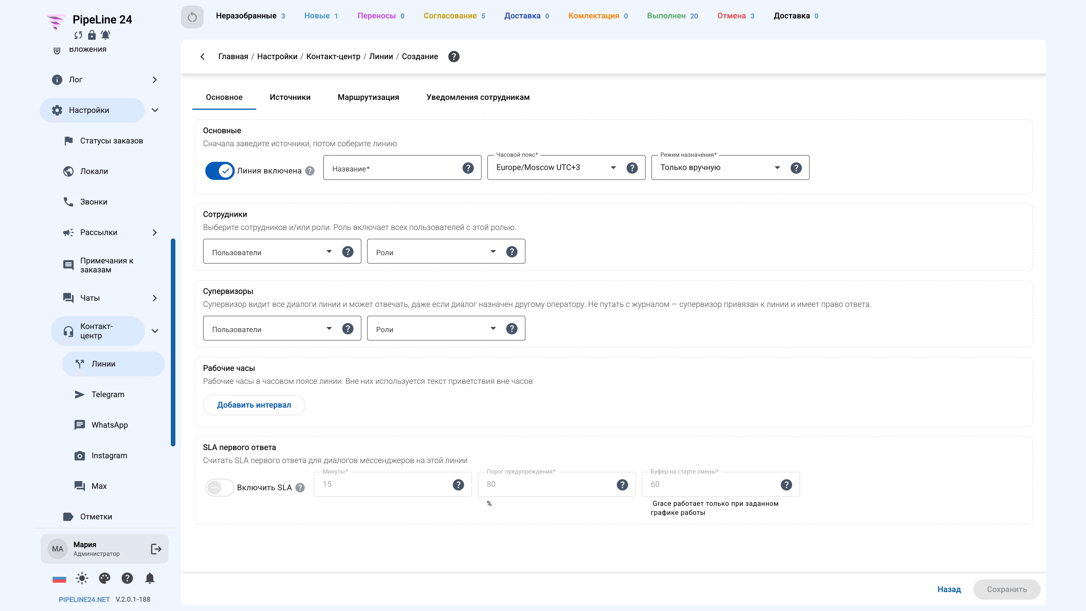This screenshot has width=1086, height=611.
Task: Open help icon for Режим назначения field
Action: 796,168
